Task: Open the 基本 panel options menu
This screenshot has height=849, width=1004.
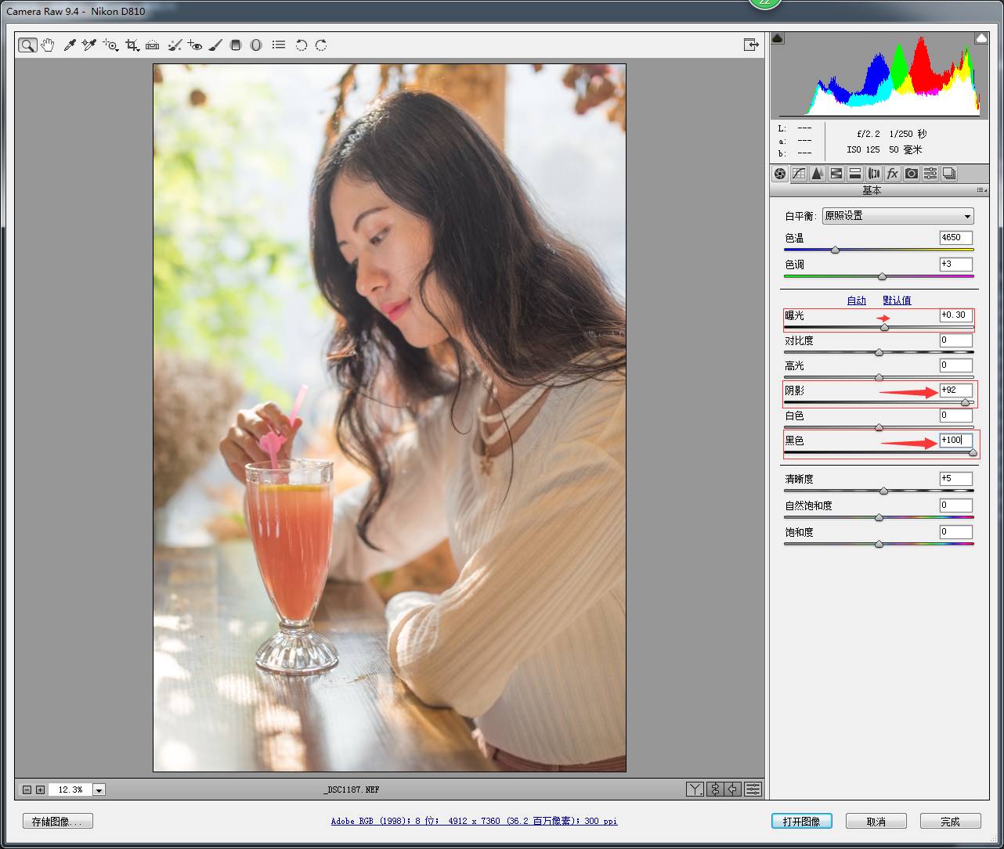Action: (x=981, y=190)
